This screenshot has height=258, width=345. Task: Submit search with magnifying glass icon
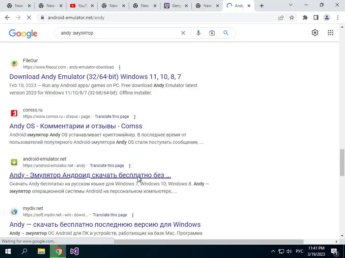tap(226, 33)
